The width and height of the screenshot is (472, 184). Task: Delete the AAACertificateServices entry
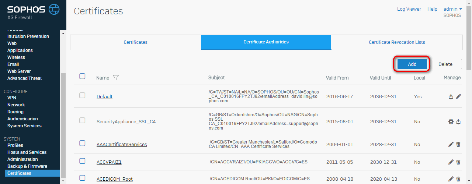[458, 145]
